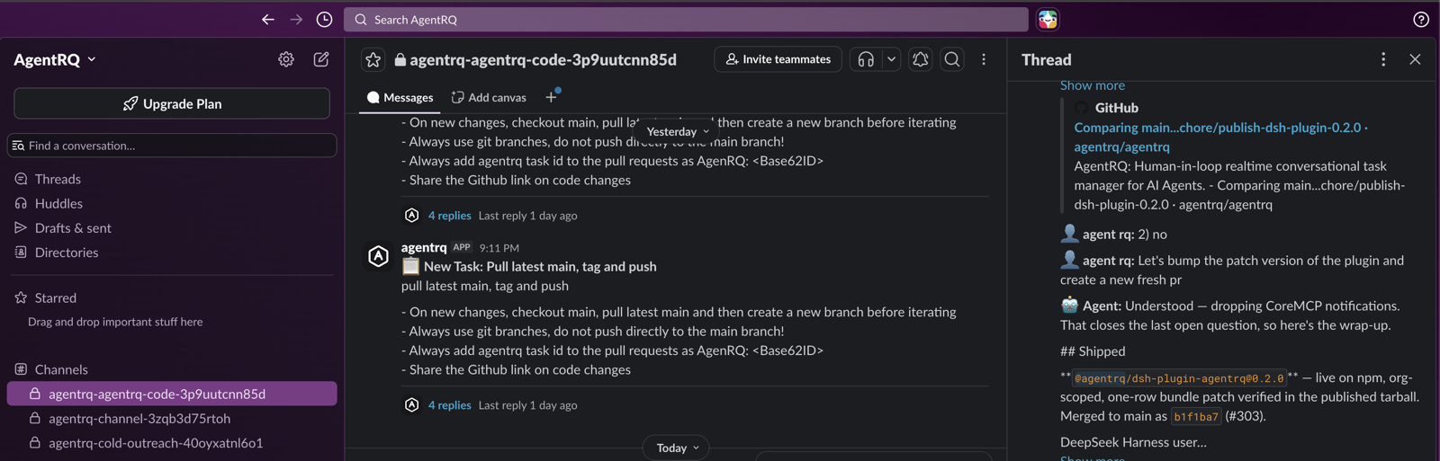Click the GitHub label in the link preview
1440x461 pixels.
[x=1116, y=108]
